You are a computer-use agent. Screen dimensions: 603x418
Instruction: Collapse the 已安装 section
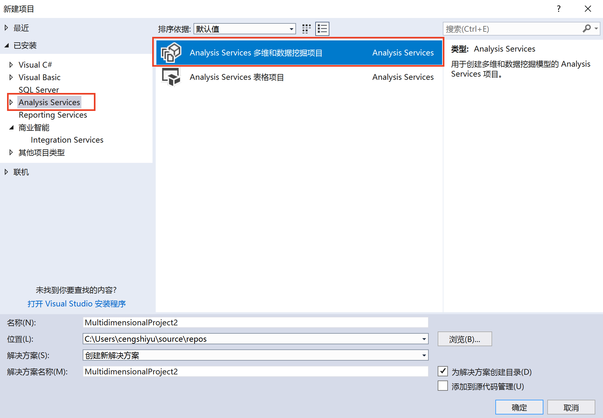click(x=6, y=46)
